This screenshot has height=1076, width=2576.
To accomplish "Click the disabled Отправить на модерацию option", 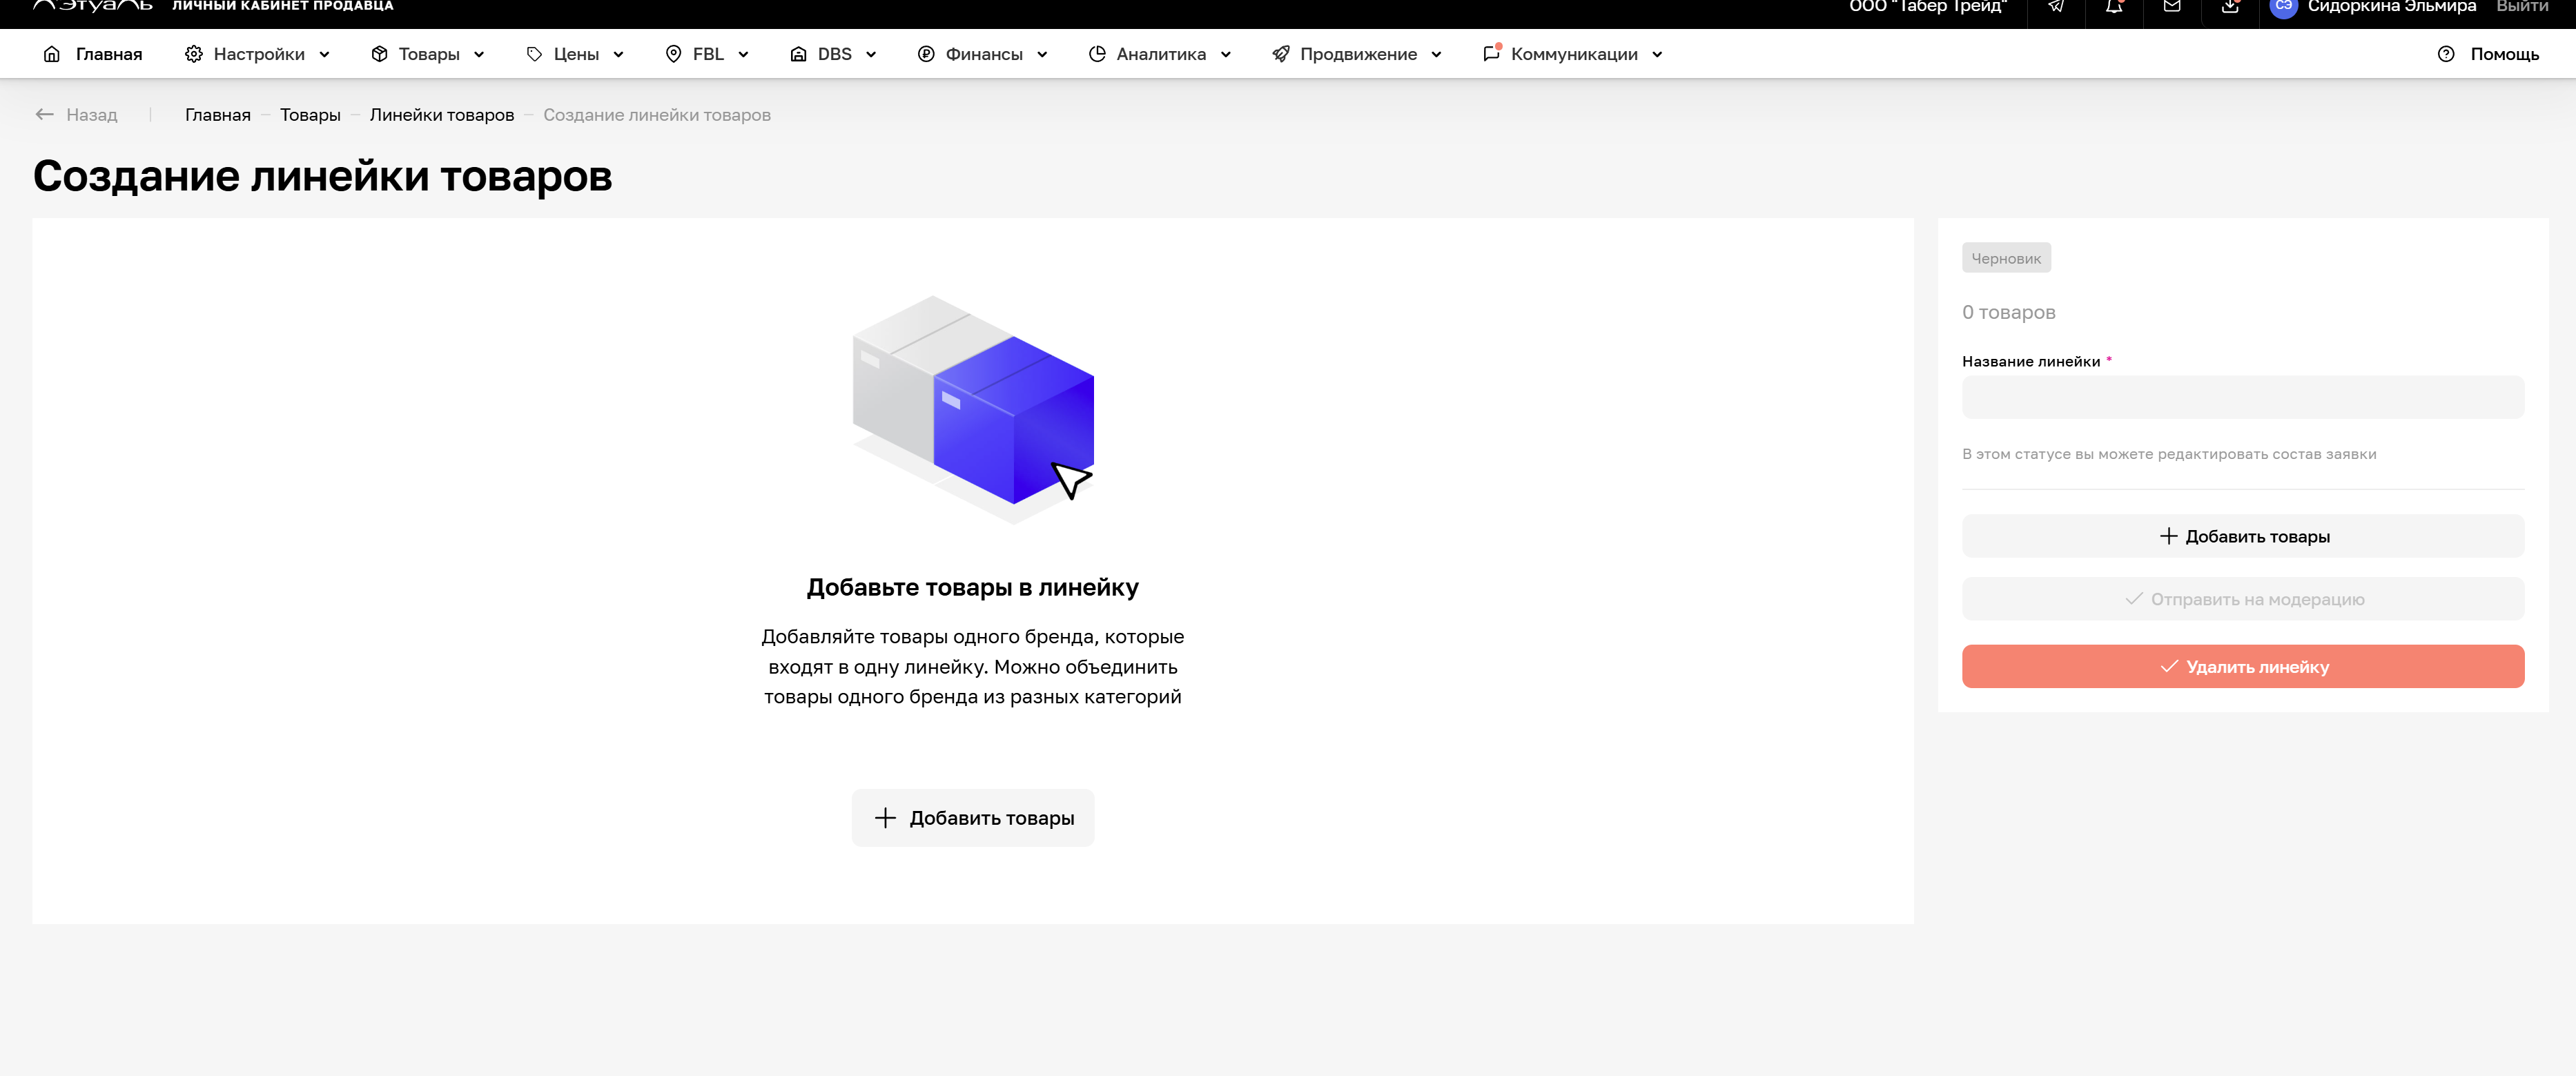I will pyautogui.click(x=2243, y=599).
